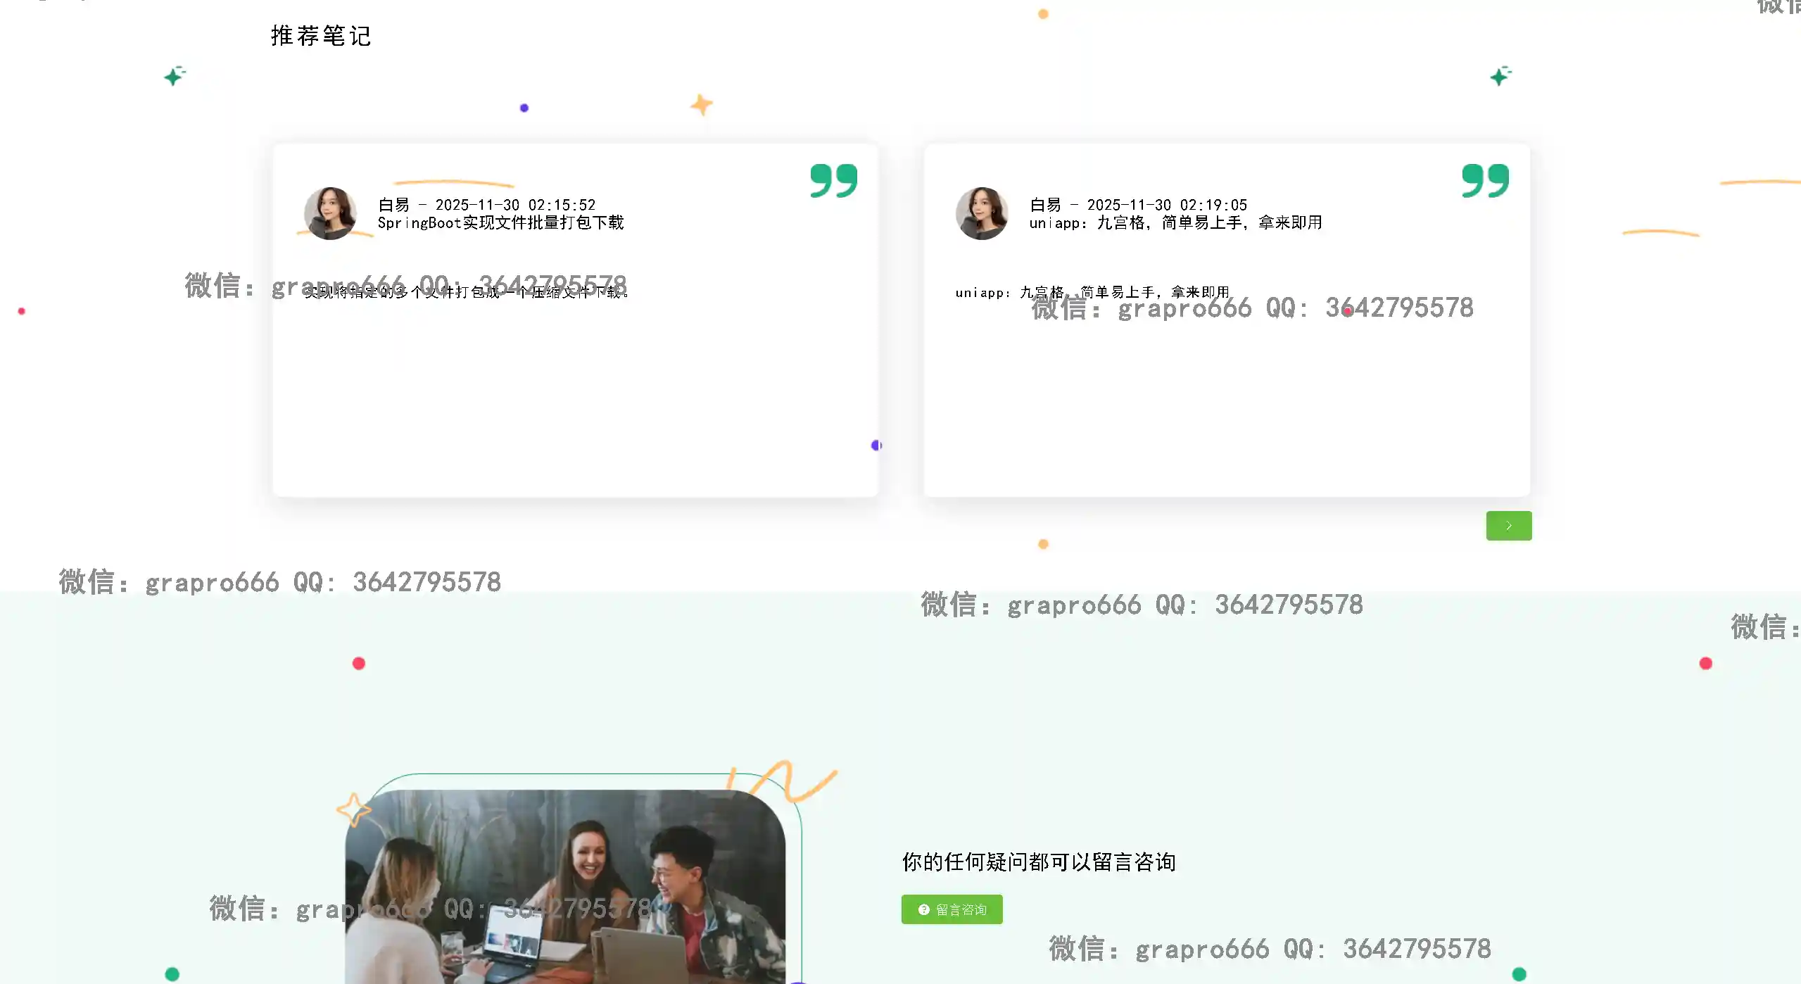Click the author line dated 02:15:52

click(x=486, y=205)
